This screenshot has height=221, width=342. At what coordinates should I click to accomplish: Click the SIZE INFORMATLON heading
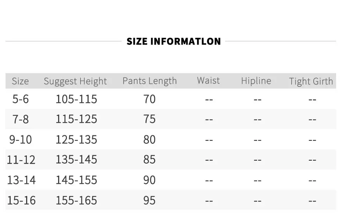click(174, 42)
